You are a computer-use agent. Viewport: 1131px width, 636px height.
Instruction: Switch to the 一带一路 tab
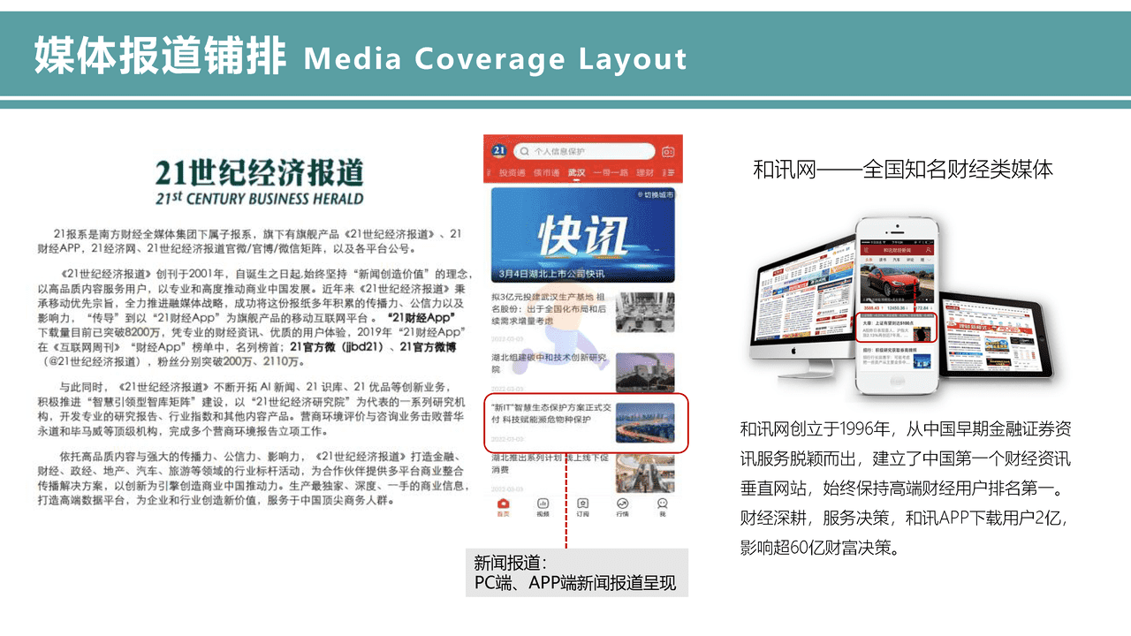(611, 172)
